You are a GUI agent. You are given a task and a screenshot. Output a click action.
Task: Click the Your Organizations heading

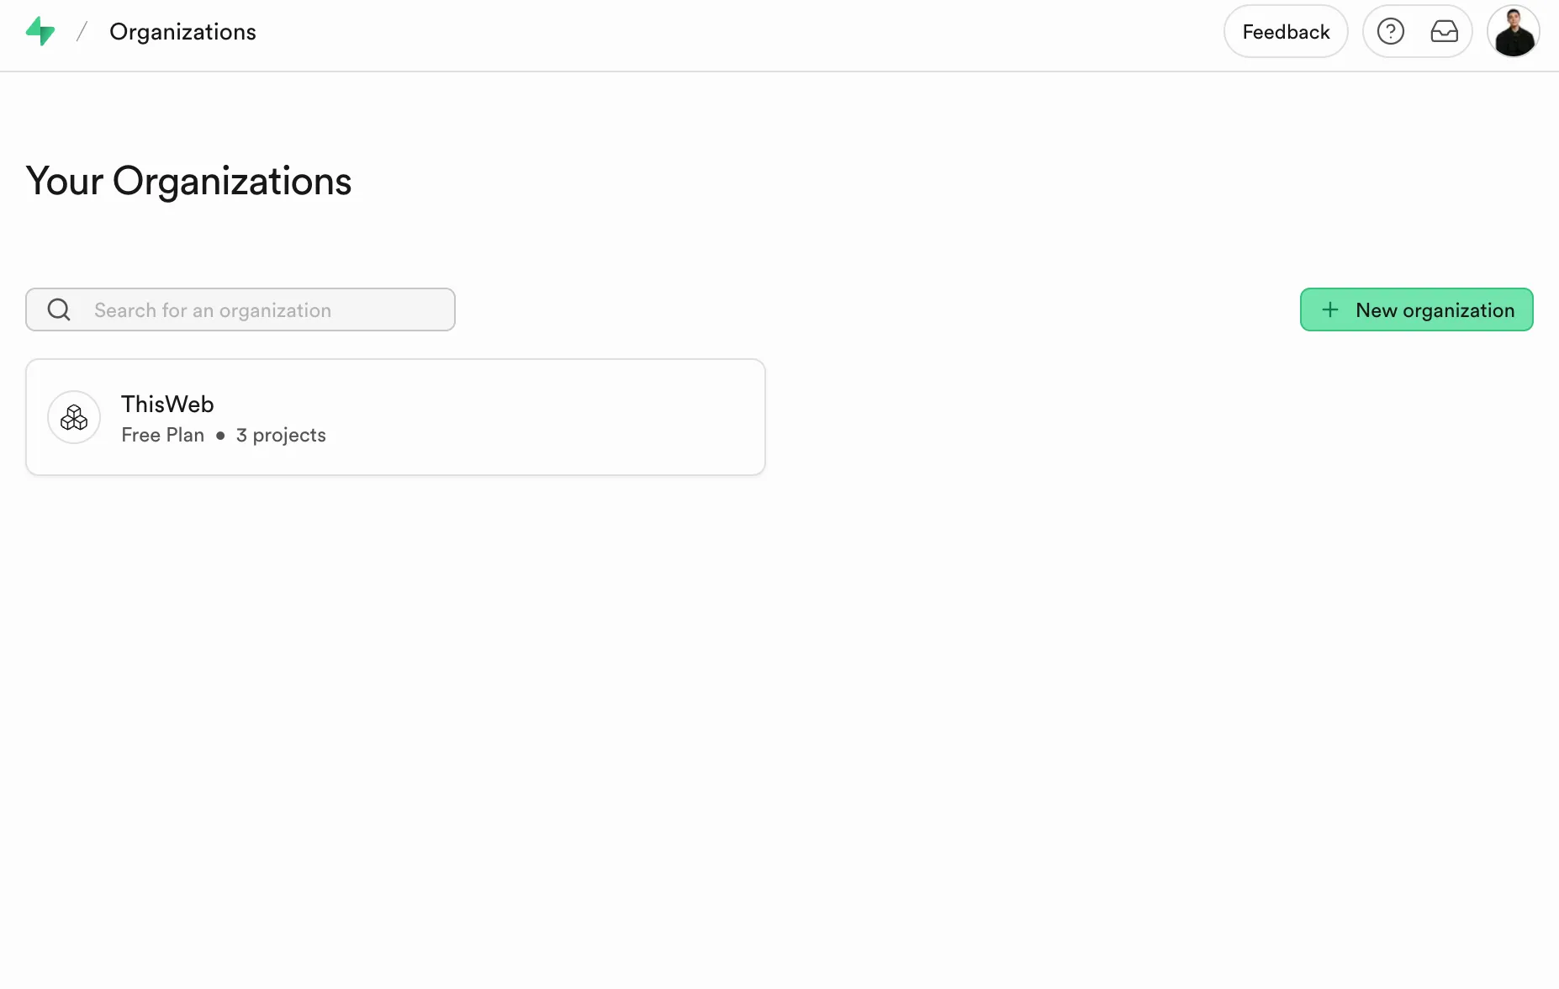point(188,182)
